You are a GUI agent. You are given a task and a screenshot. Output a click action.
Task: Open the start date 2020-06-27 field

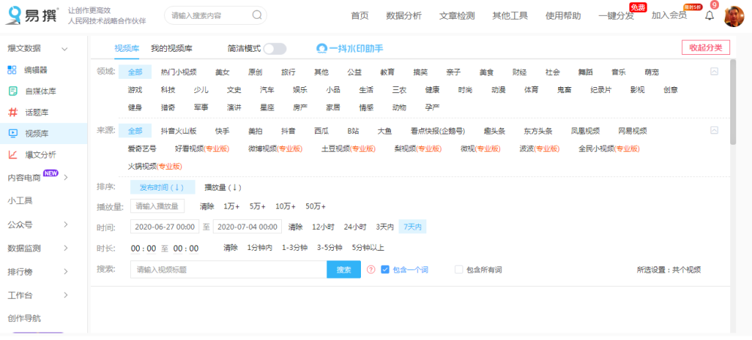coord(165,227)
